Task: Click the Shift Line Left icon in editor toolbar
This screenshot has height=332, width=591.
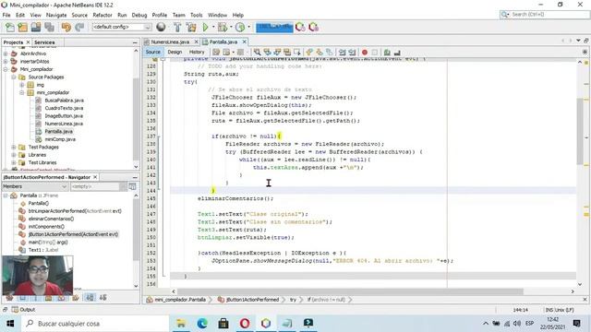Action: click(343, 52)
